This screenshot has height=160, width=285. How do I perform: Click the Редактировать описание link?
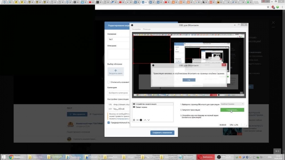coord(78,132)
